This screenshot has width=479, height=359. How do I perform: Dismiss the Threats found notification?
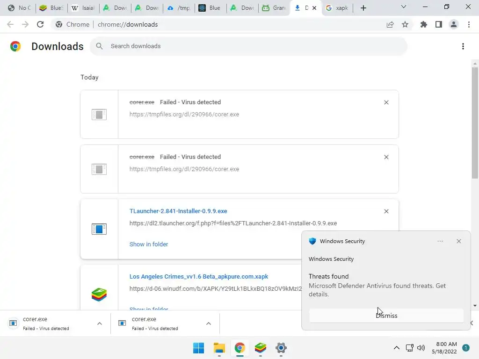point(386,316)
